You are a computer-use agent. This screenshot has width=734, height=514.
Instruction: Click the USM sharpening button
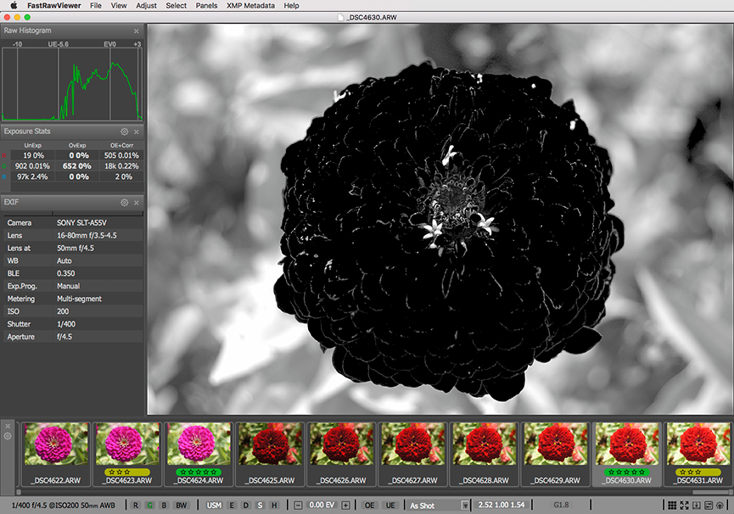(215, 506)
